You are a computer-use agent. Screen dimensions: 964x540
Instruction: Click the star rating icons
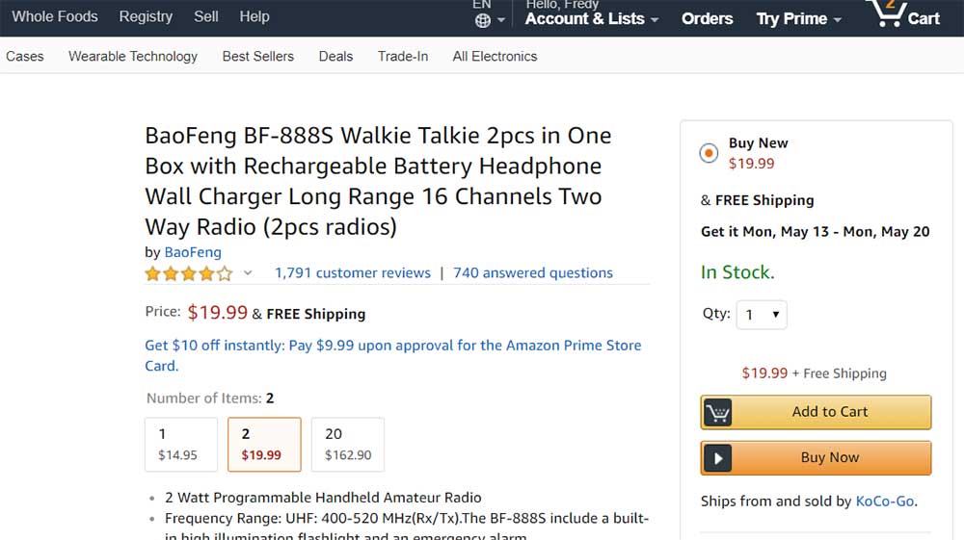pos(189,273)
